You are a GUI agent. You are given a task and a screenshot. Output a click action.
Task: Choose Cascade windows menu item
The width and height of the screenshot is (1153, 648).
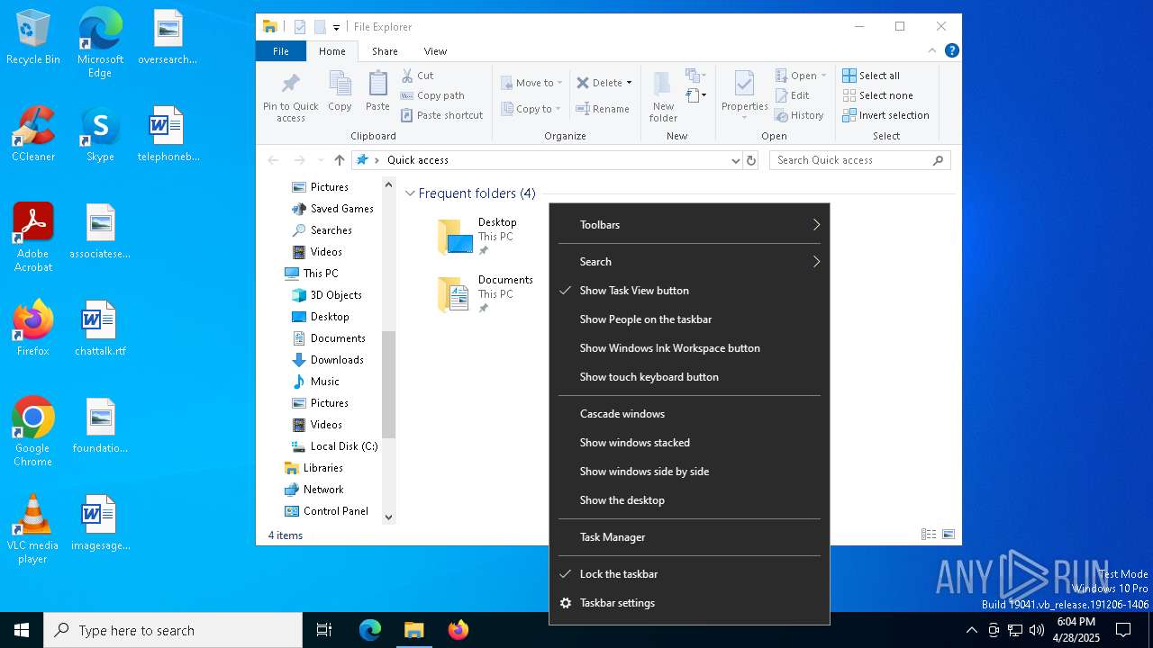[689, 414]
